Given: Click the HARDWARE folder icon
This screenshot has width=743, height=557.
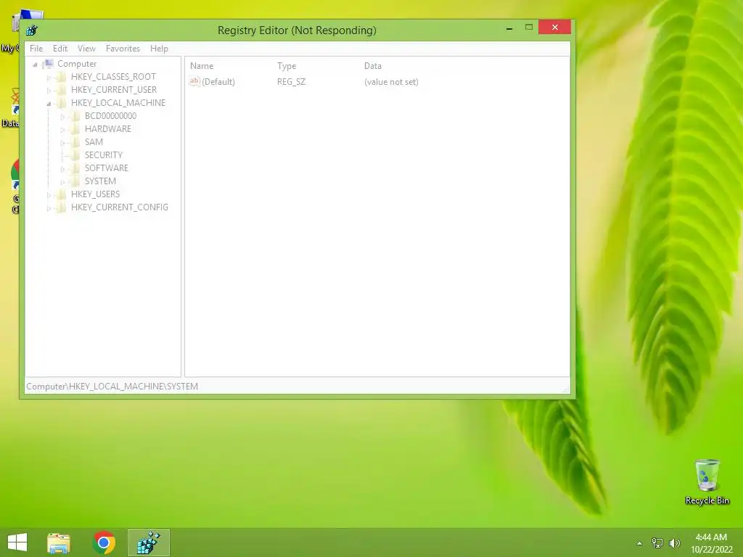Looking at the screenshot, I should pyautogui.click(x=75, y=129).
